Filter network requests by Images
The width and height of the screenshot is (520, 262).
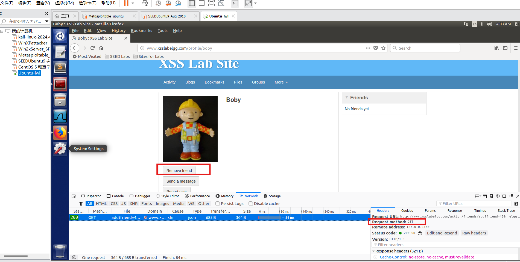tap(162, 204)
